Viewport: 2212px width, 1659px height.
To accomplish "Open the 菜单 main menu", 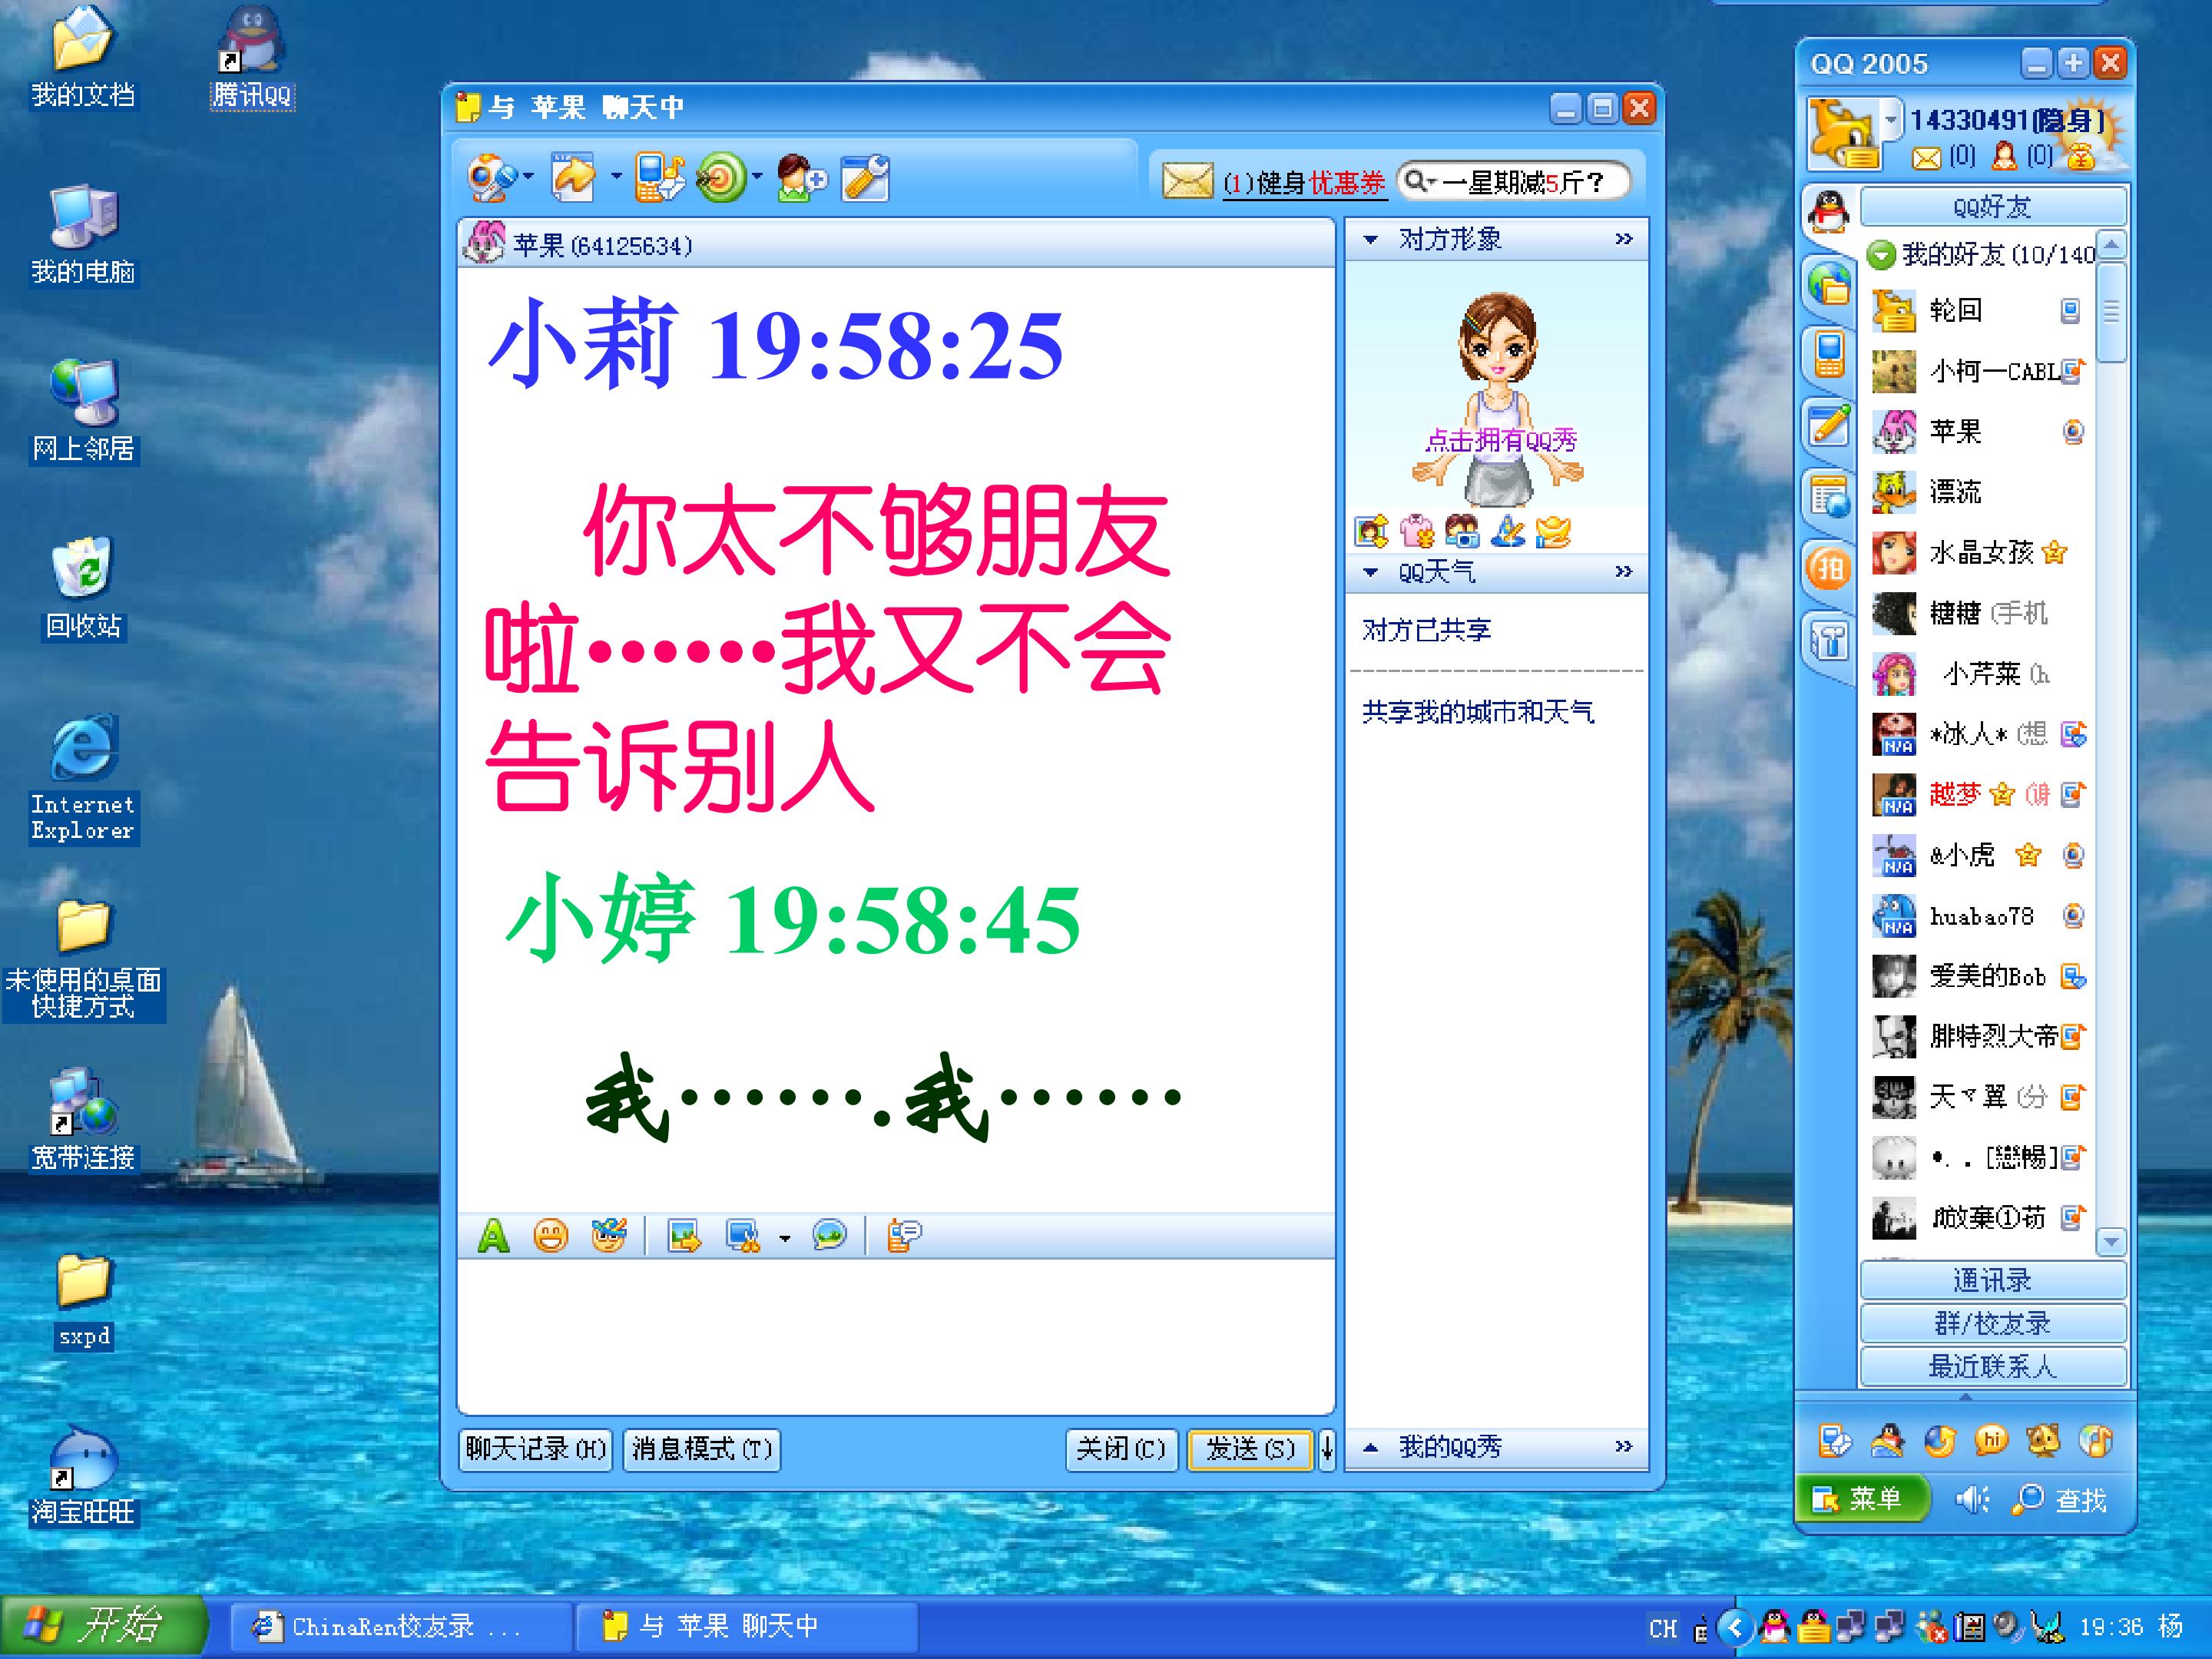I will [1859, 1499].
